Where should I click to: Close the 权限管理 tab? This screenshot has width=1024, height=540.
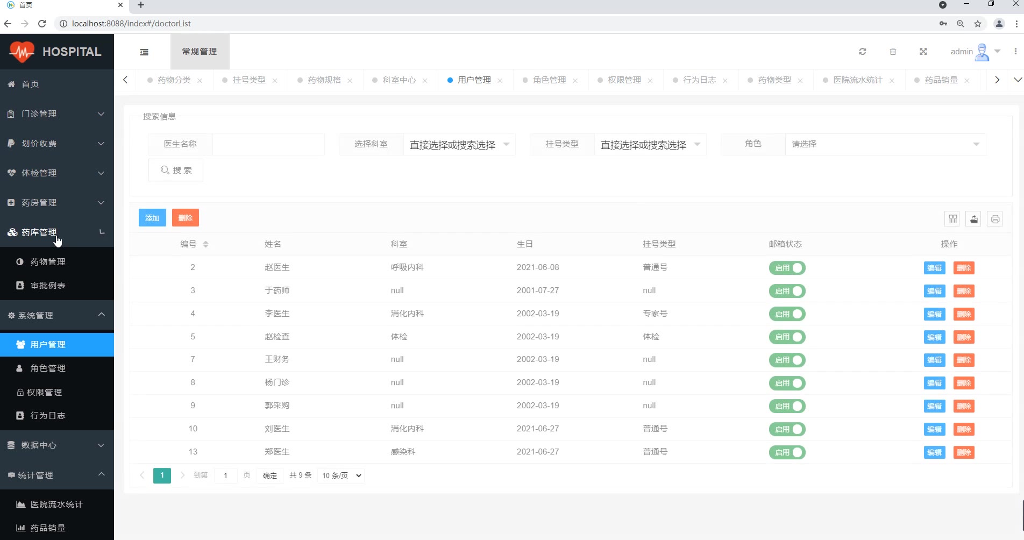[x=650, y=81]
